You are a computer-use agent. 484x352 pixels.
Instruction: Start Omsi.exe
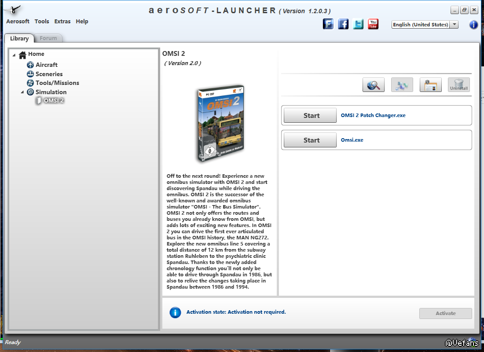(x=310, y=140)
